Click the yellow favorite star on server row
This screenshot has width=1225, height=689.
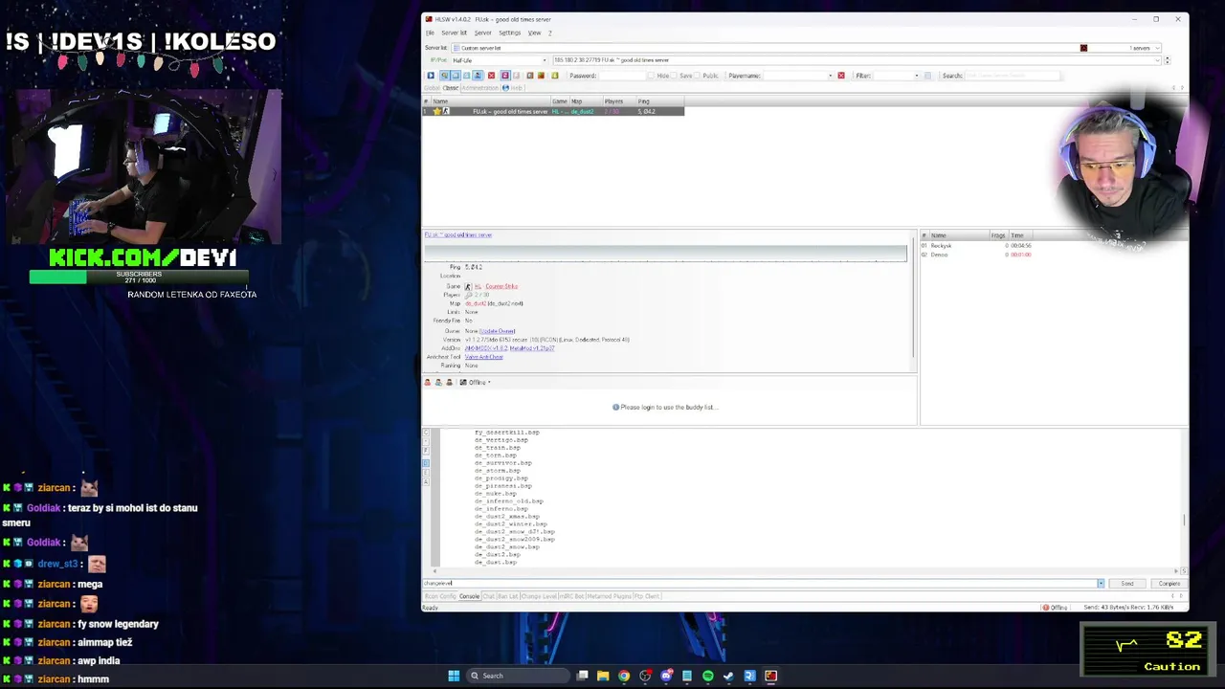[436, 111]
